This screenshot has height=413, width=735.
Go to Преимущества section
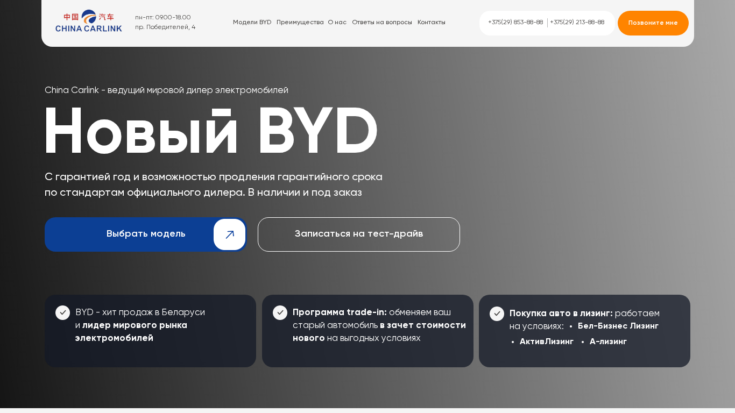(300, 23)
